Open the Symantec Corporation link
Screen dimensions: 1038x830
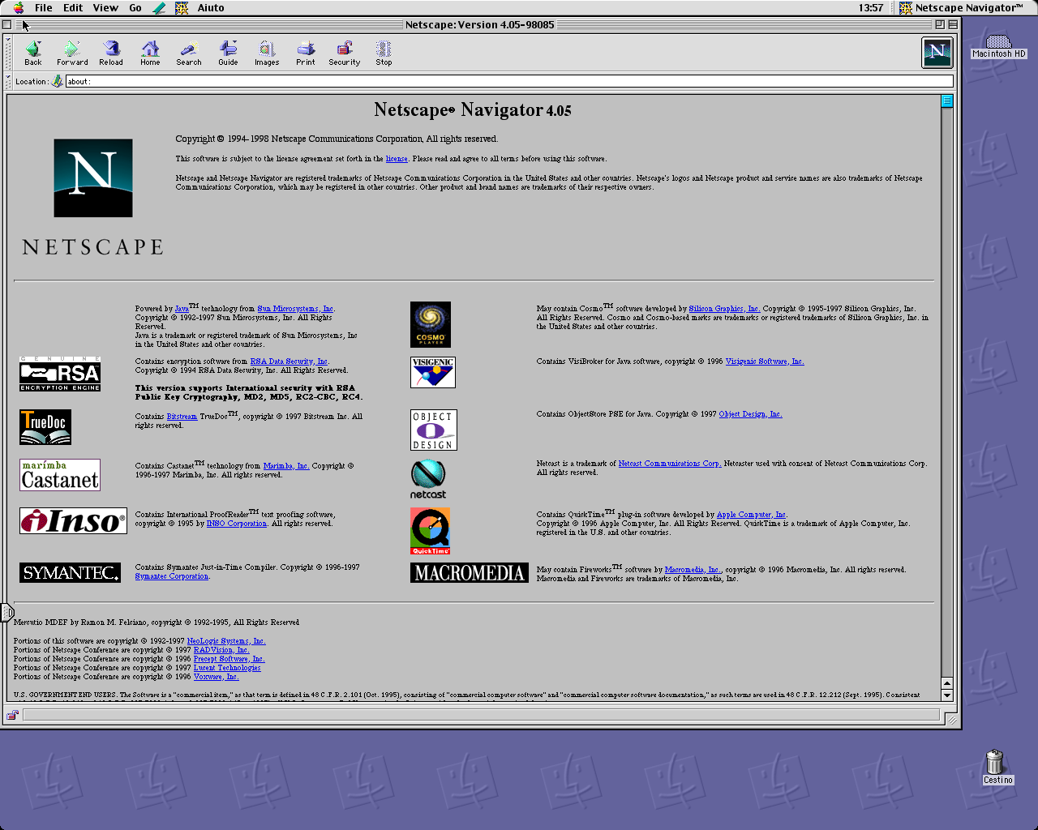(x=172, y=576)
